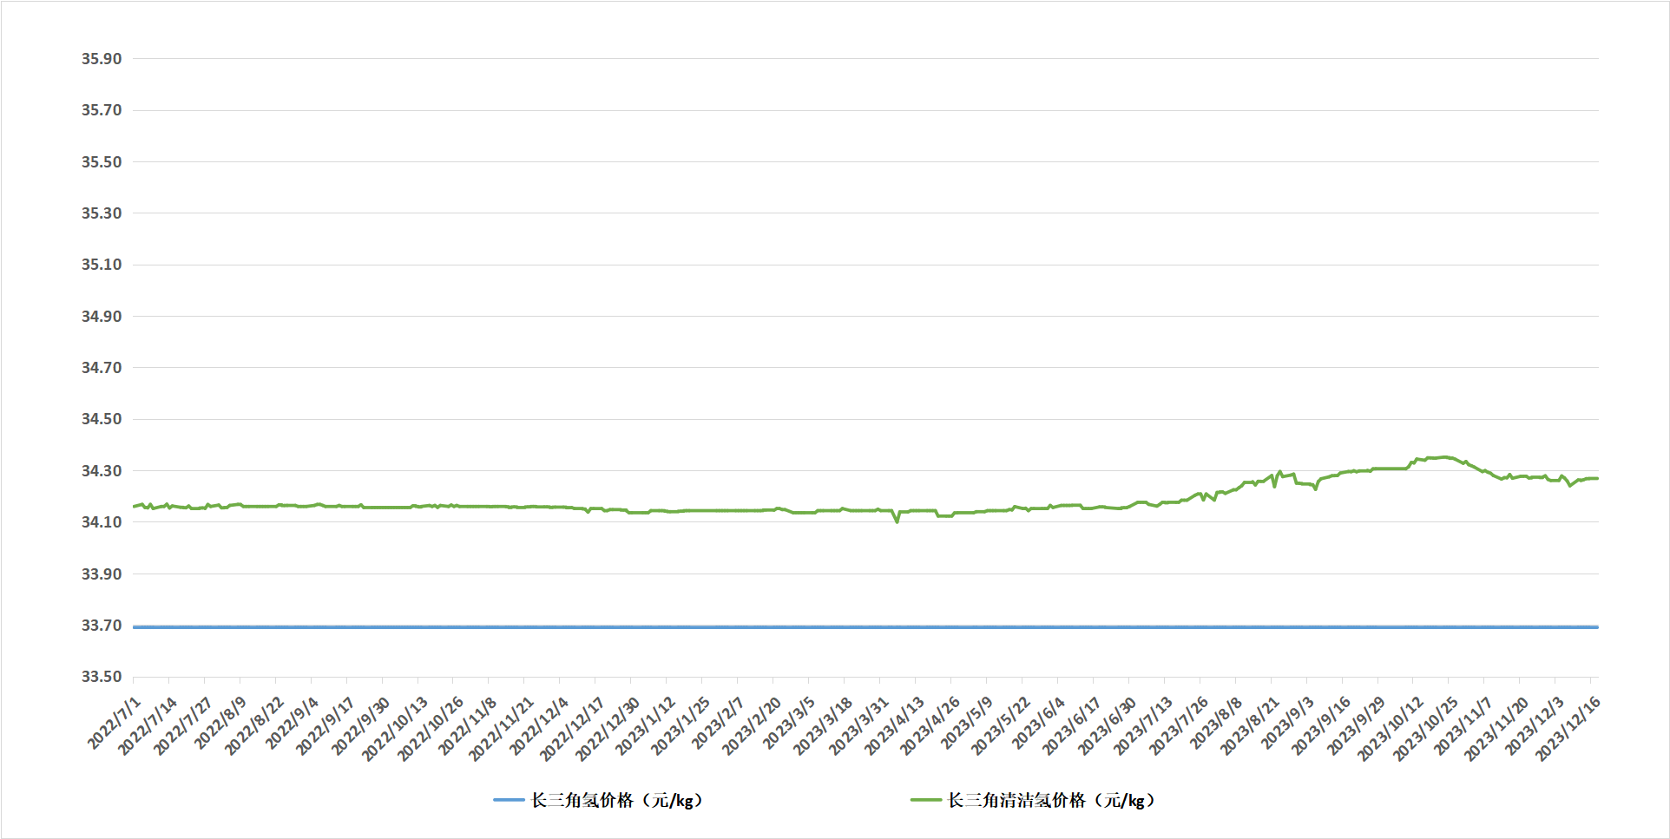Click x-axis date label 2022/12/17

[x=573, y=728]
